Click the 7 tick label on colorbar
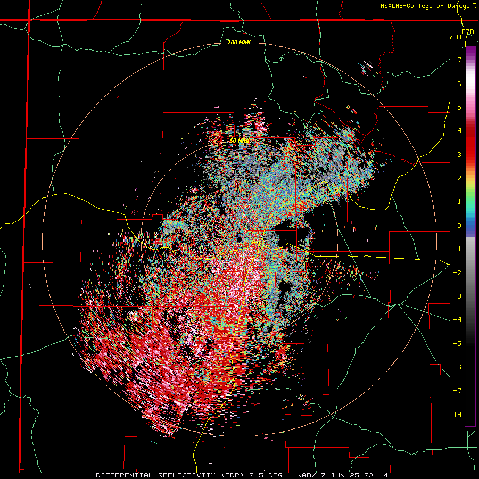This screenshot has height=479, width=479. coord(459,60)
